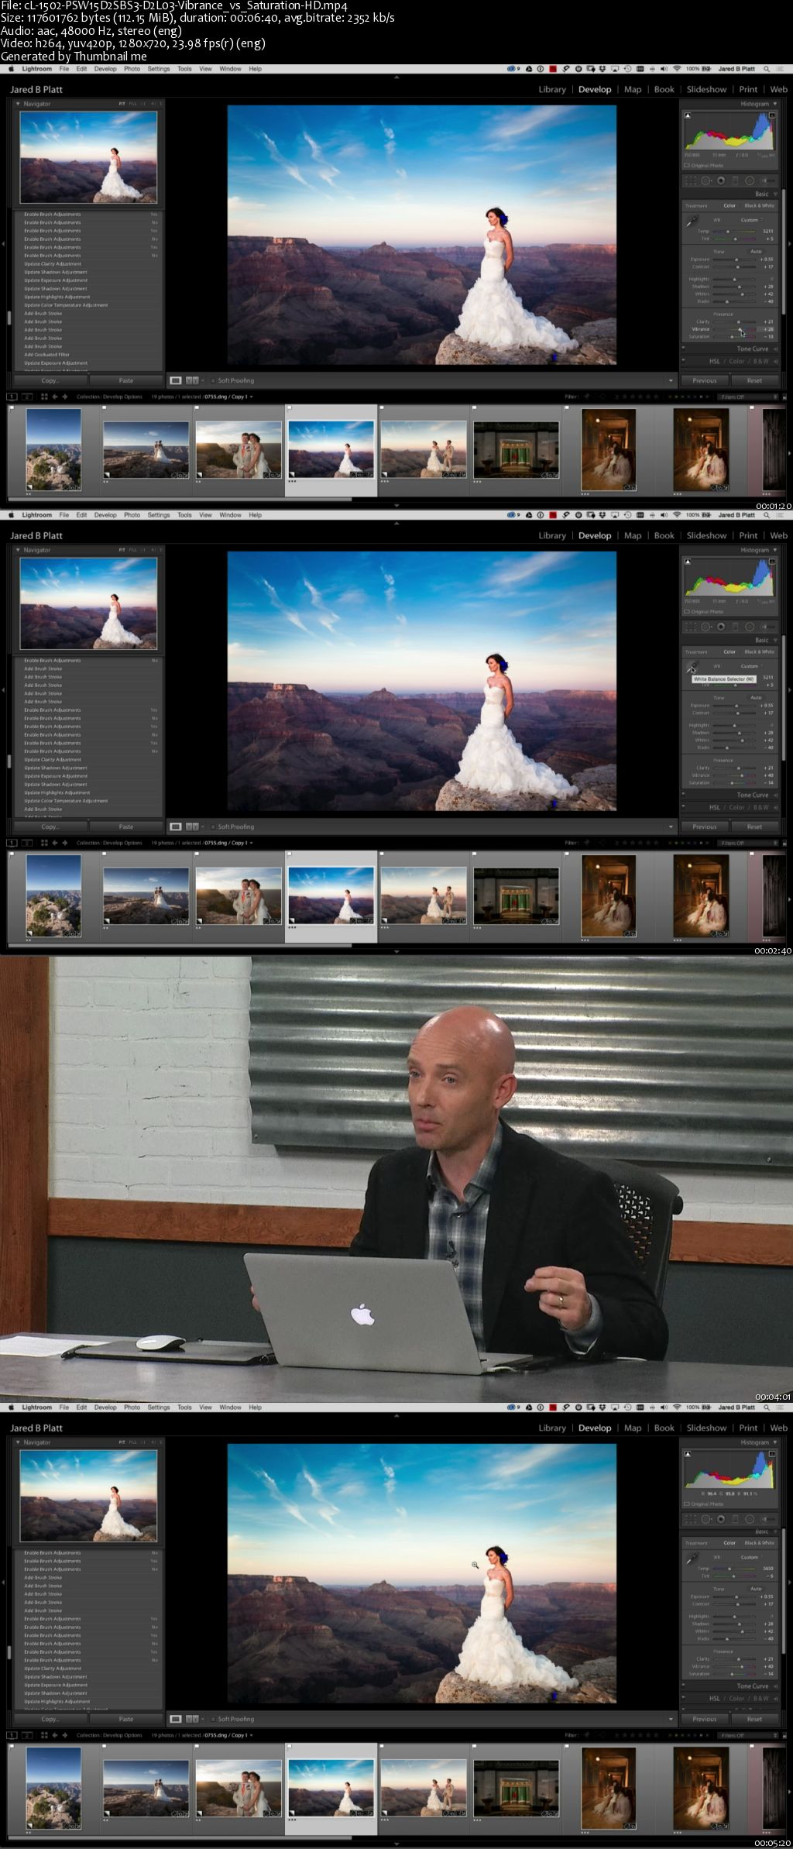
Task: Enable Soft Proofing checkbox in 00:01:20 frame
Action: [x=213, y=380]
